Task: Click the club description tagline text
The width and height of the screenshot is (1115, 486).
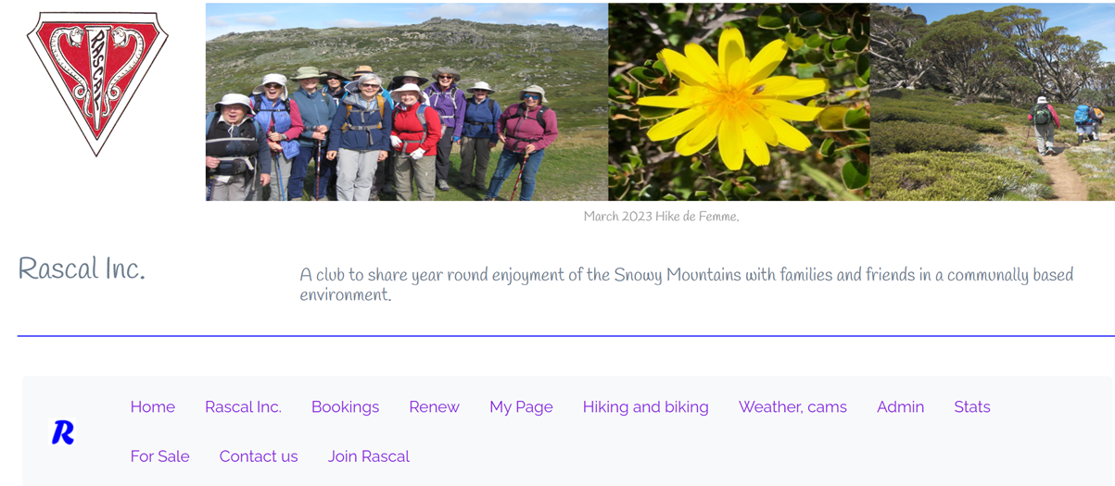Action: (686, 285)
